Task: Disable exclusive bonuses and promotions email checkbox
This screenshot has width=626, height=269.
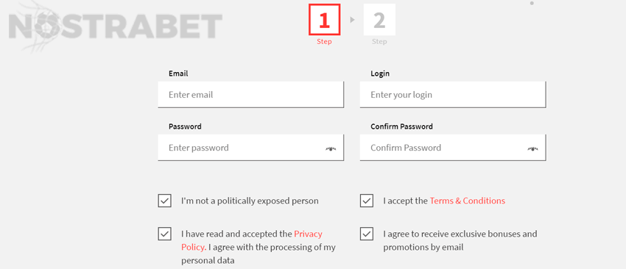Action: coord(367,234)
